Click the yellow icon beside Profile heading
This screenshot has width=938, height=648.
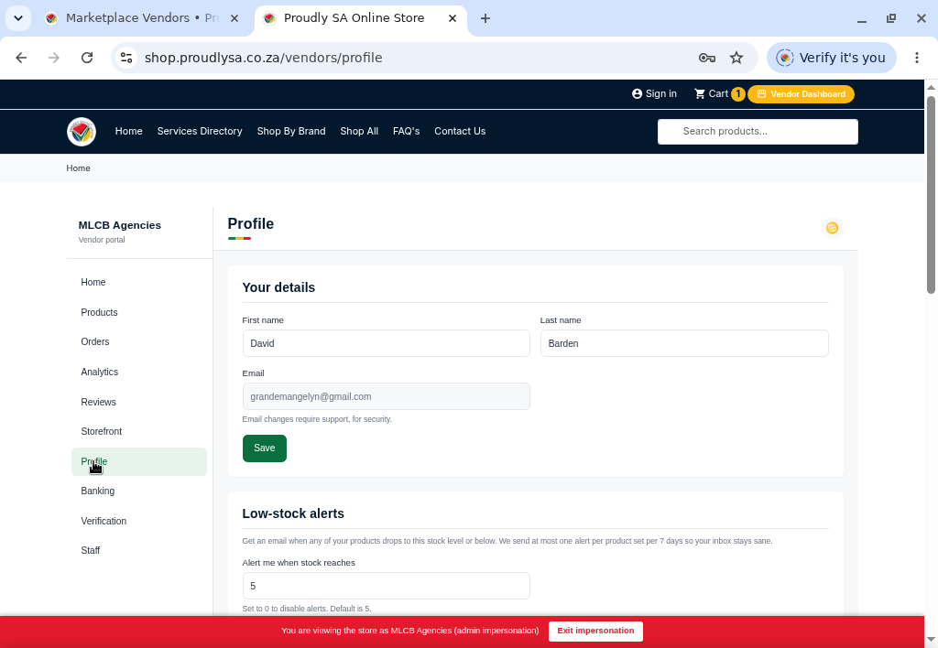click(x=832, y=228)
